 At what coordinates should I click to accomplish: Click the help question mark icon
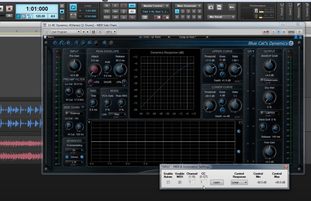tap(296, 37)
